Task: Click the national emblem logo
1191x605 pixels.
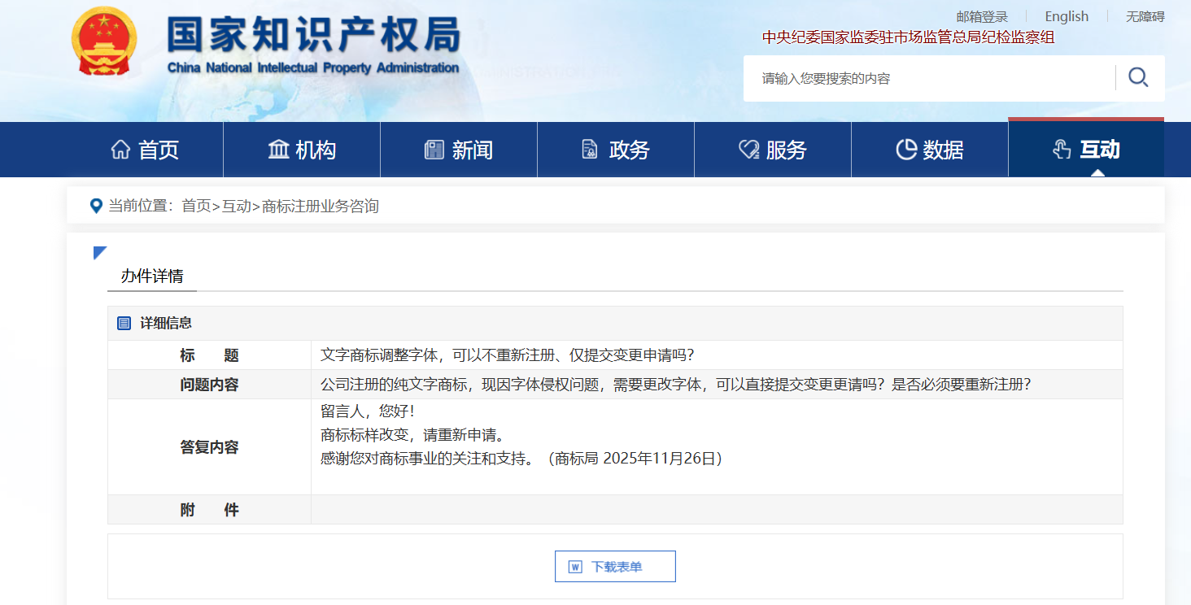Action: click(x=104, y=42)
